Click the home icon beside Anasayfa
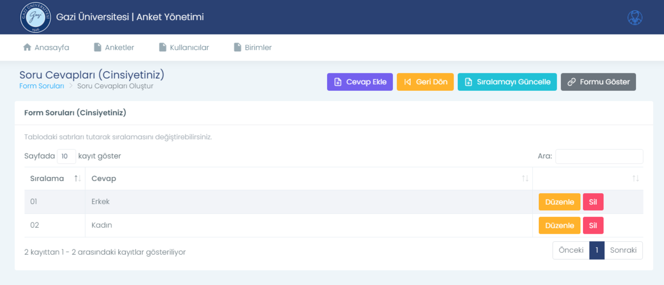This screenshot has height=285, width=664. point(27,47)
